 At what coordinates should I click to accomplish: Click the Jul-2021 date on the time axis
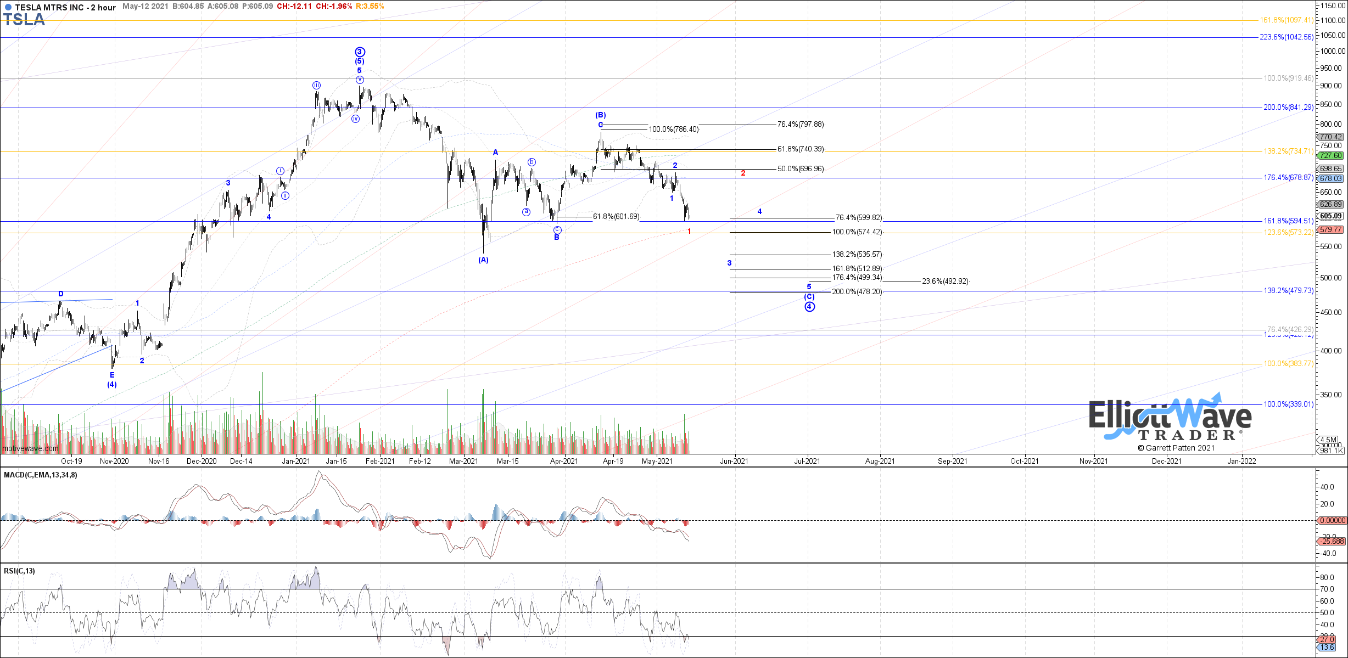pyautogui.click(x=807, y=461)
